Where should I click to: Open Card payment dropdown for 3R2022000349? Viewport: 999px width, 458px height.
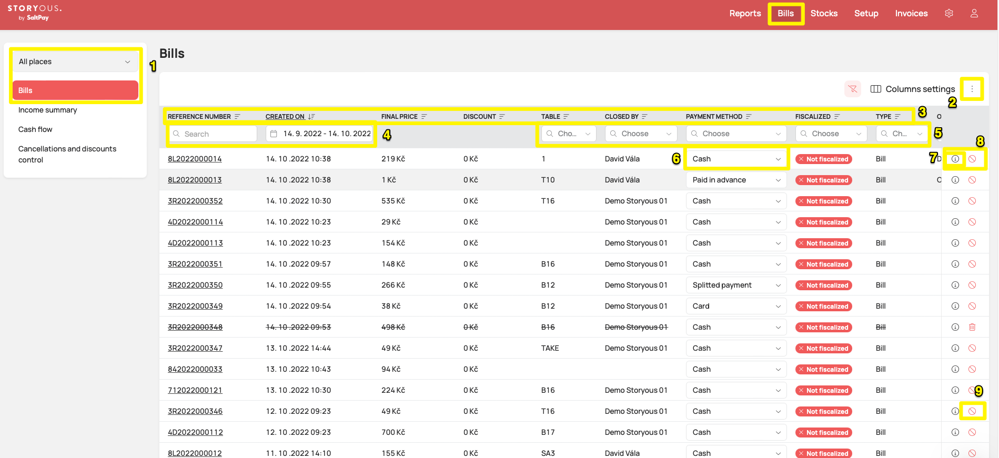[736, 306]
